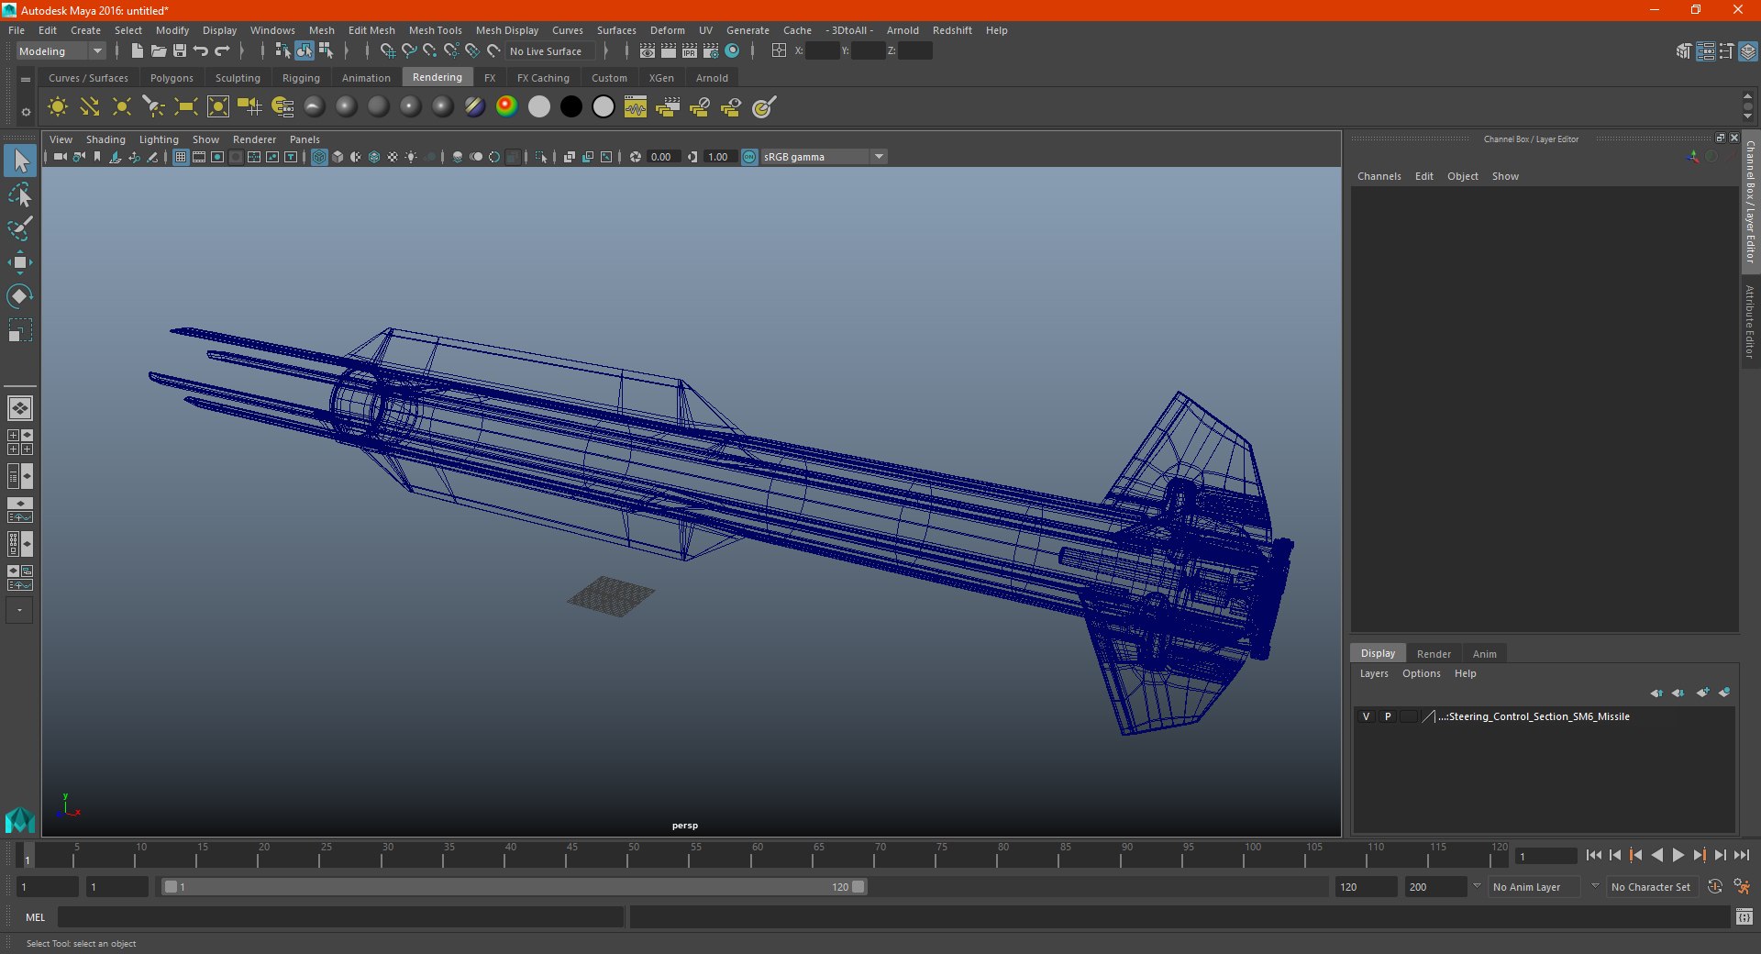Click the MEL command input field

pos(341,916)
